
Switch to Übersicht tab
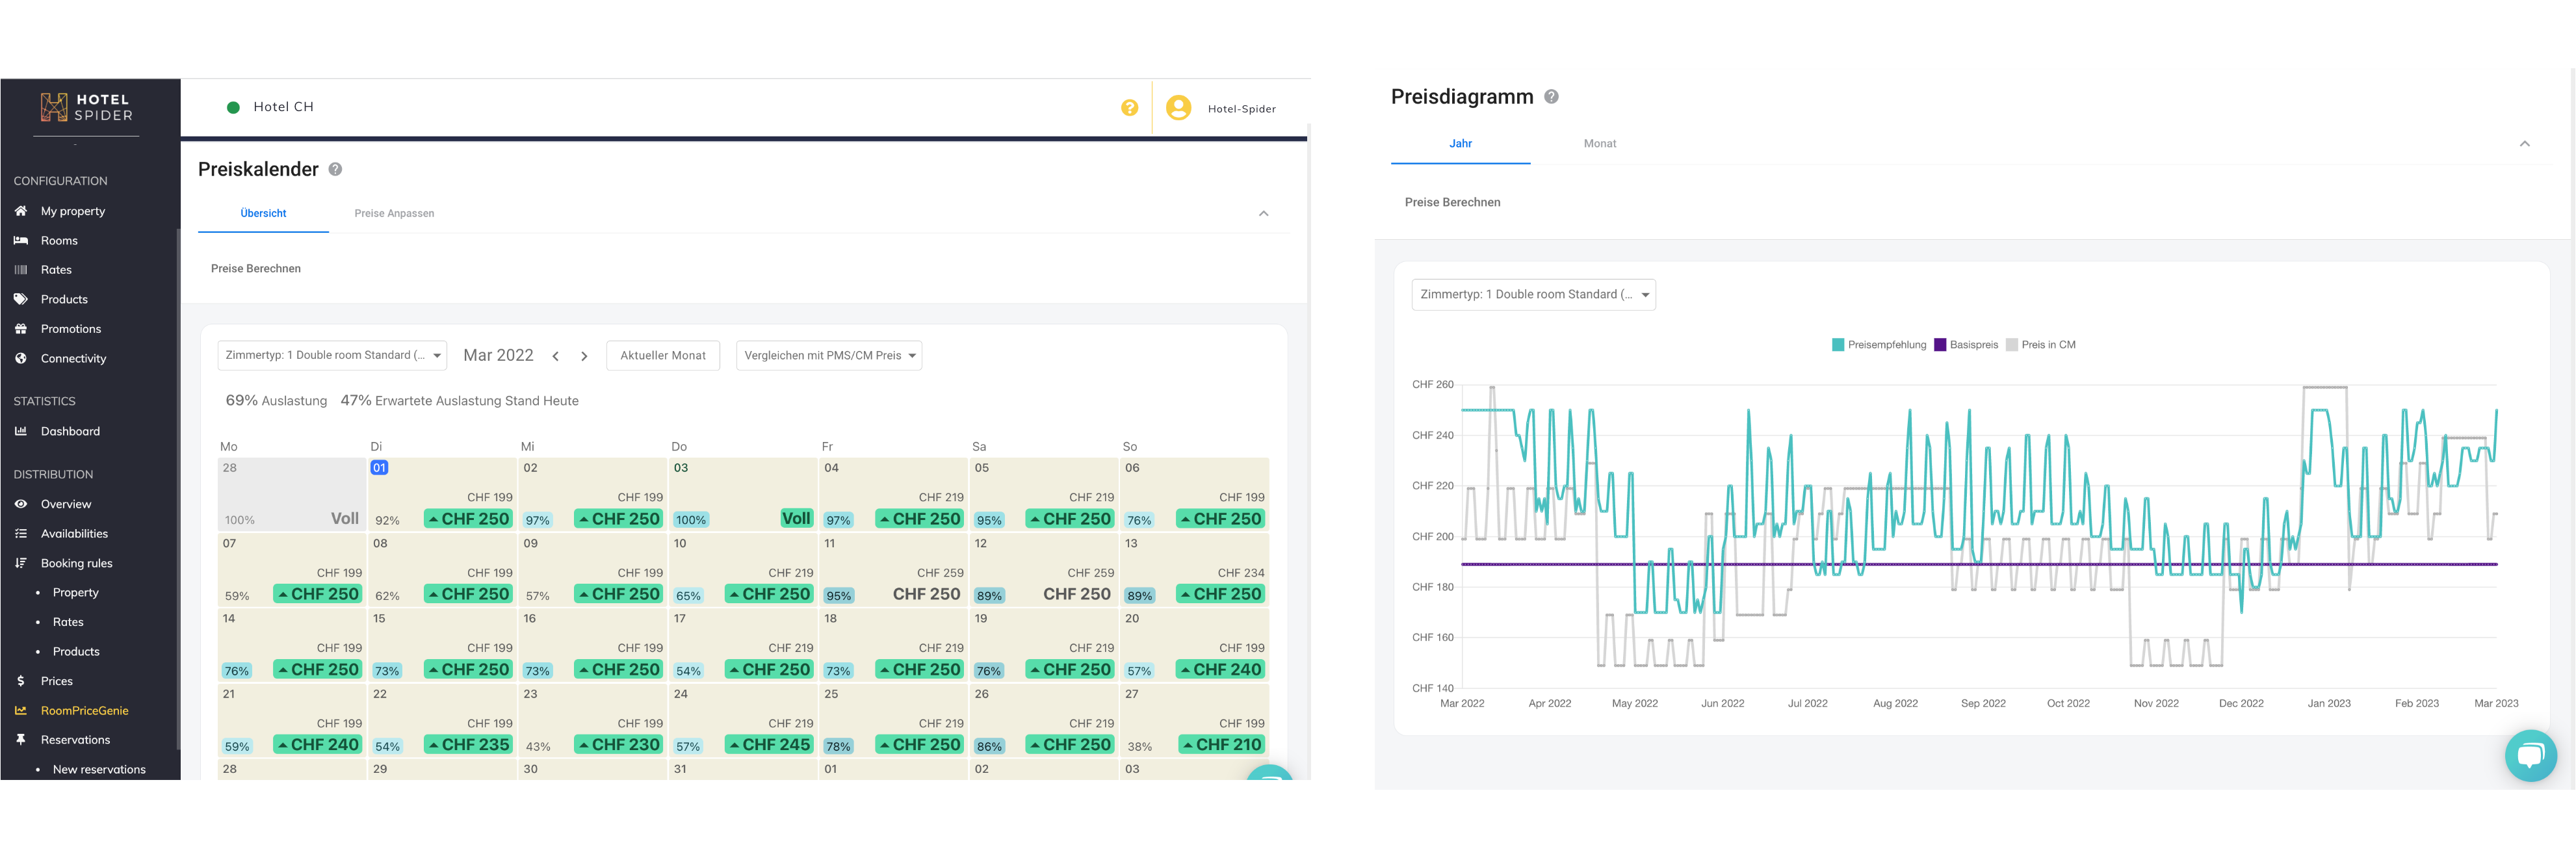tap(263, 213)
